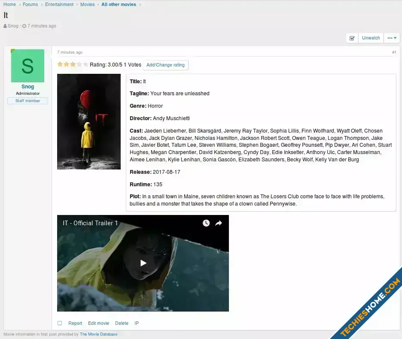Go to Entertainment breadcrumb

click(59, 4)
